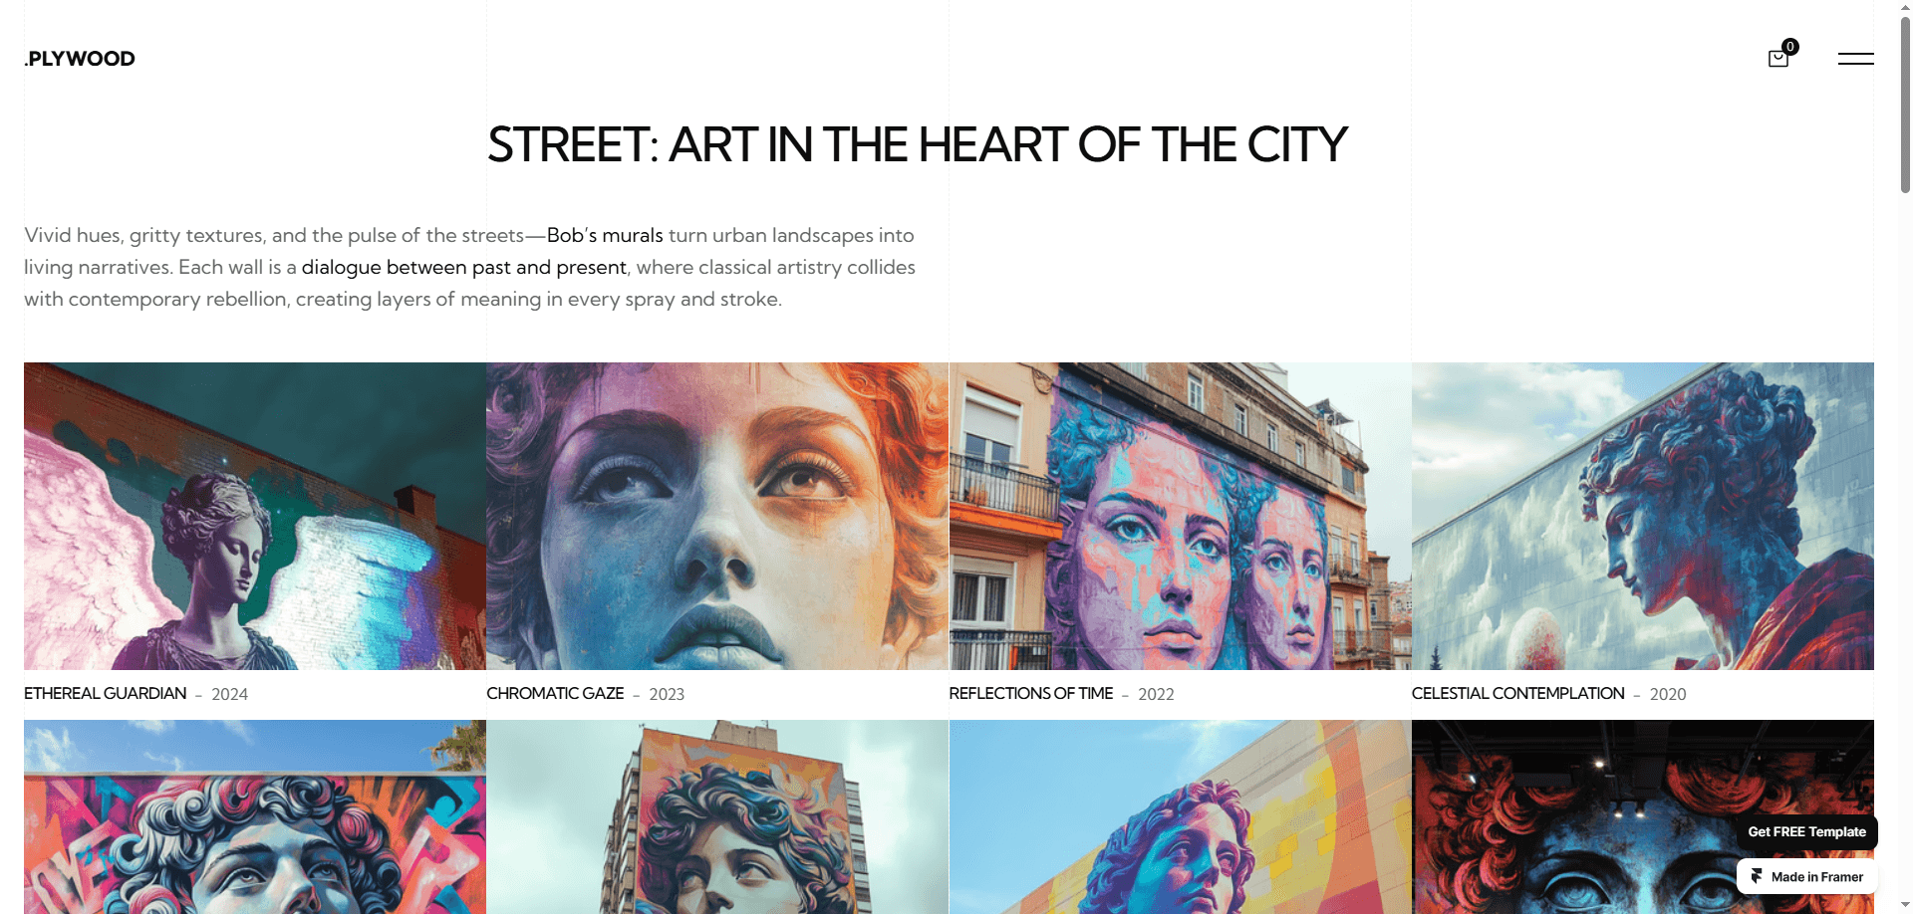
Task: Open the hamburger menu
Action: point(1855,59)
